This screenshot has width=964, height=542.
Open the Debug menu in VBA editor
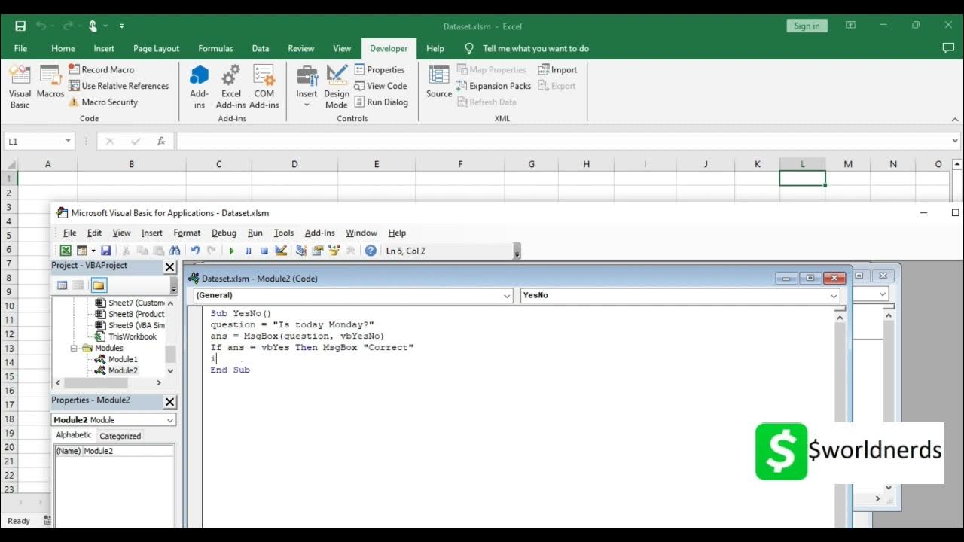coord(224,233)
